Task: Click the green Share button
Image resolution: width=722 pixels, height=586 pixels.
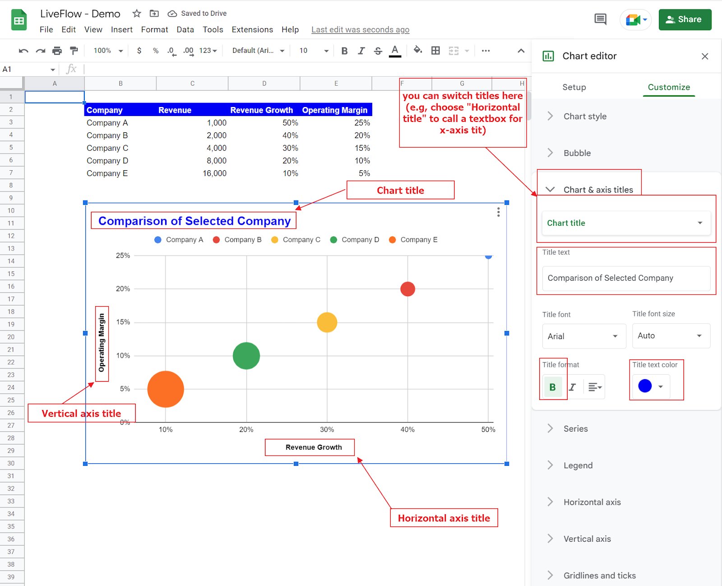Action: [x=685, y=19]
